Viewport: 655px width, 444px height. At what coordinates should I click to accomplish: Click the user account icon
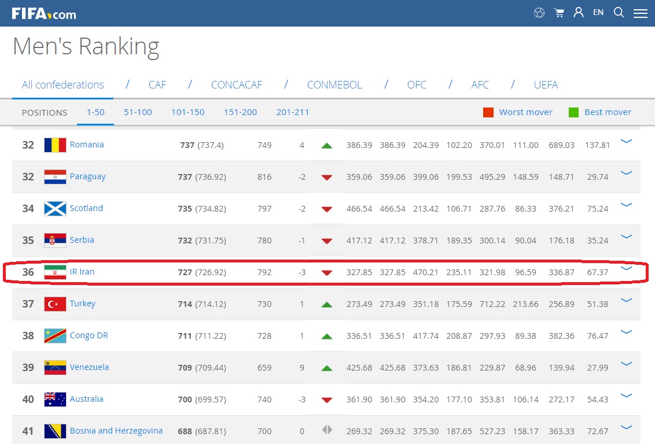coord(578,13)
